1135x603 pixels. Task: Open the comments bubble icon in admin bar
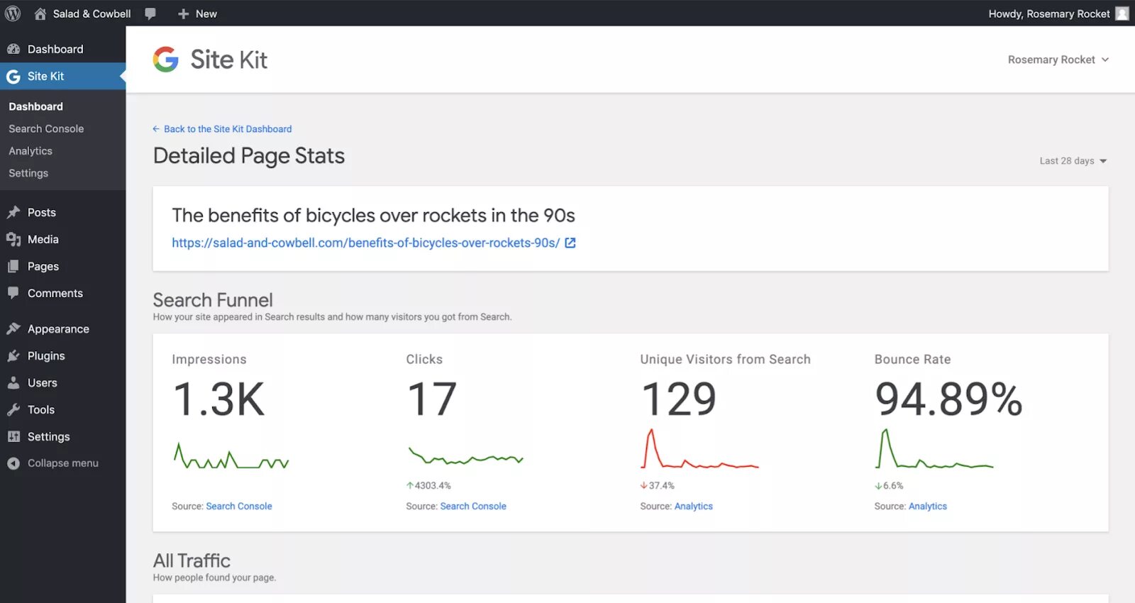coord(150,13)
